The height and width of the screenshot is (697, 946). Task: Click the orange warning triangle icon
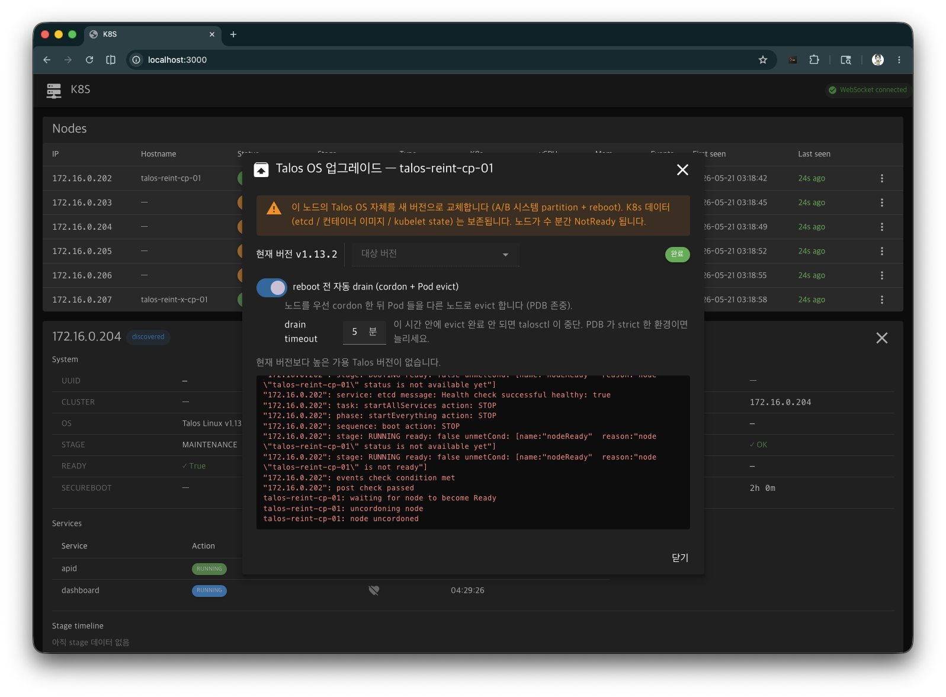(274, 208)
